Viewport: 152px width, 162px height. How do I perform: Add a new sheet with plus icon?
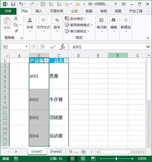click(x=83, y=152)
